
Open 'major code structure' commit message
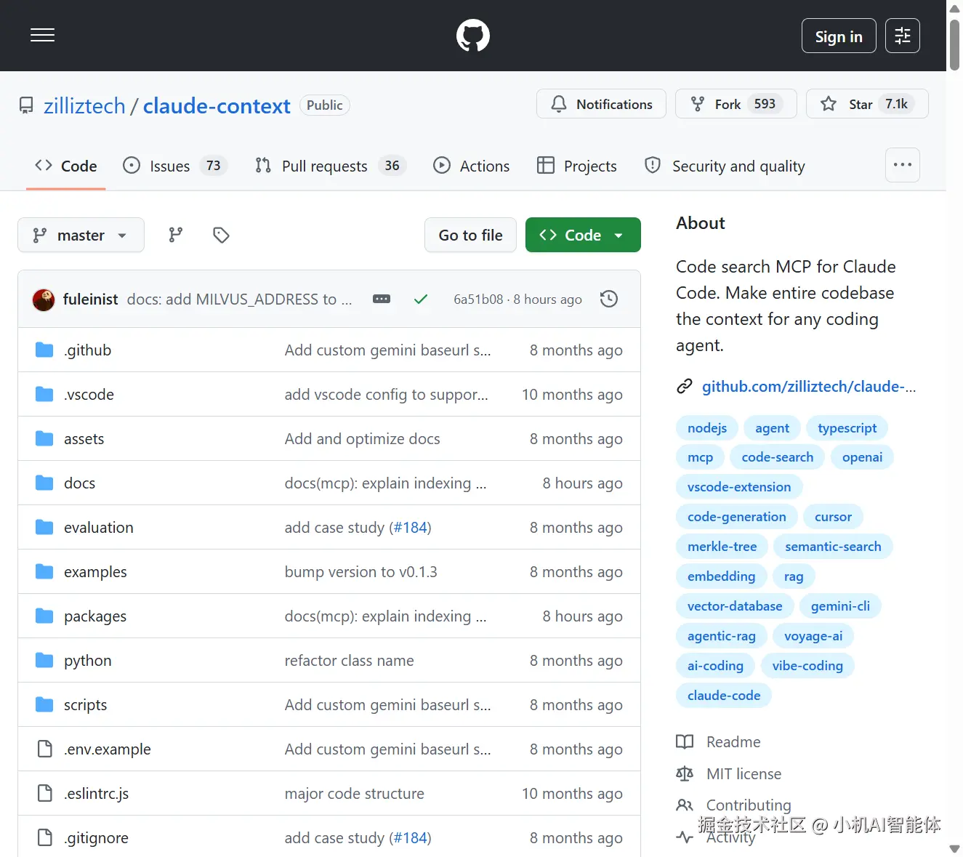click(355, 793)
